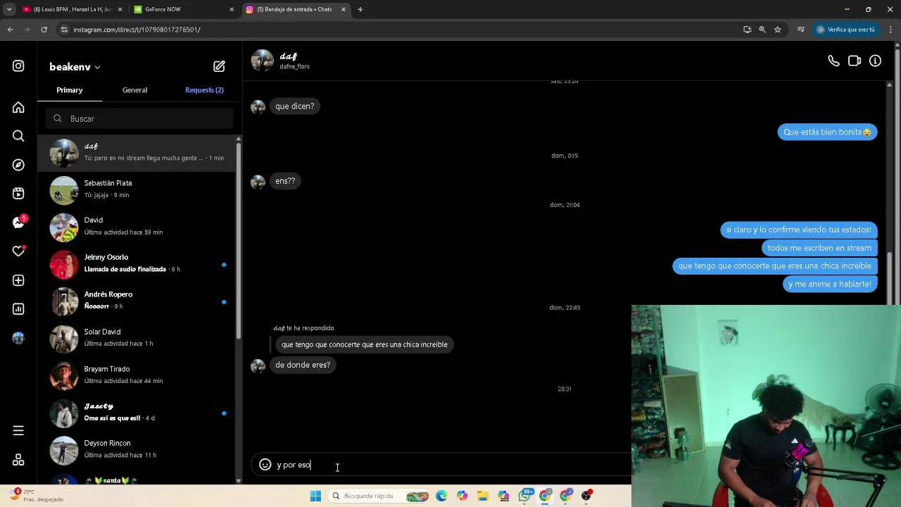Screen dimensions: 901x507
Task: Switch to the General inbox tab
Action: (x=134, y=90)
